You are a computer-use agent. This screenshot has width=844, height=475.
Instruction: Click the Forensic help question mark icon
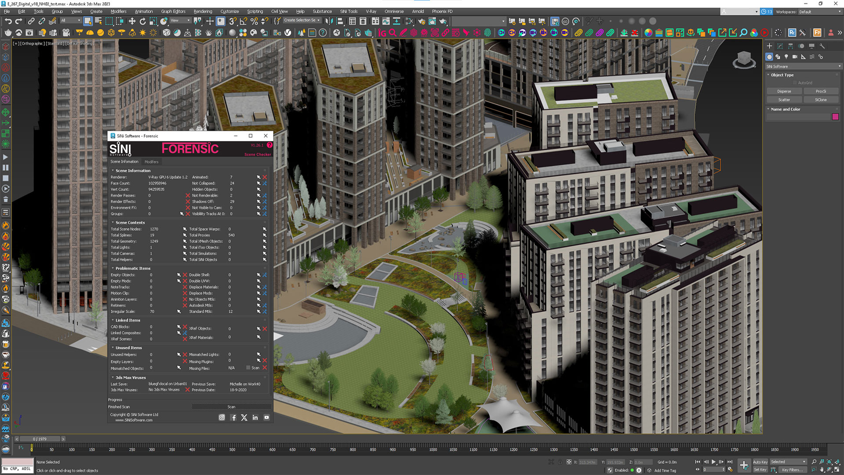click(269, 145)
